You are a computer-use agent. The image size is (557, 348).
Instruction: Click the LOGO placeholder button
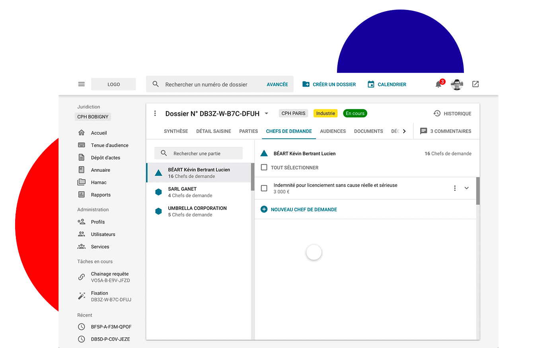[x=113, y=84]
